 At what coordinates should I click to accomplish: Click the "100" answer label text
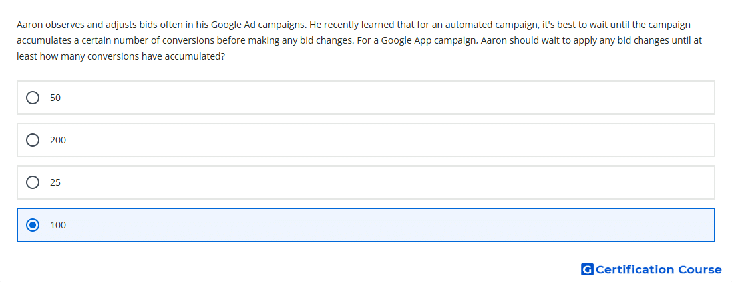point(58,225)
